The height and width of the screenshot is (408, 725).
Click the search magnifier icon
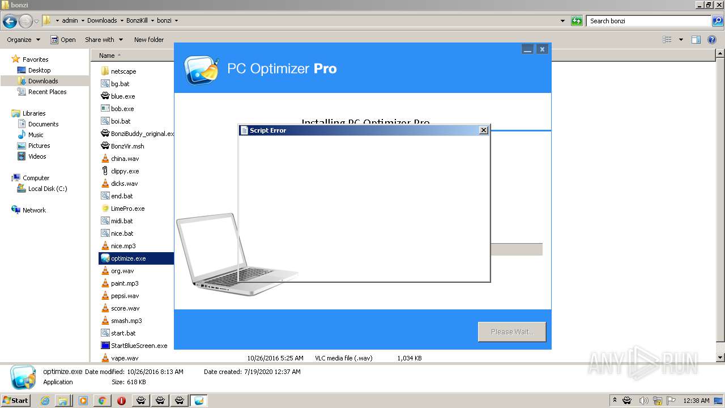tap(717, 21)
